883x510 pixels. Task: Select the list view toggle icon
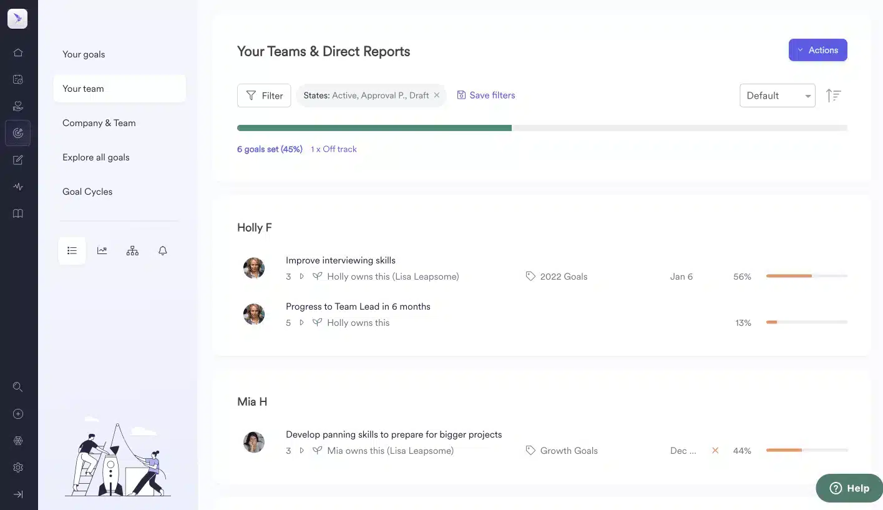tap(72, 251)
